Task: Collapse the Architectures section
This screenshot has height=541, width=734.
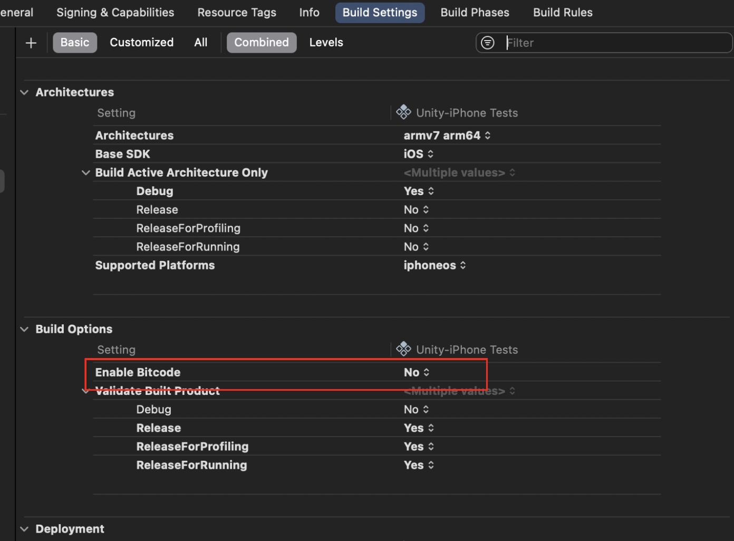Action: coord(24,92)
